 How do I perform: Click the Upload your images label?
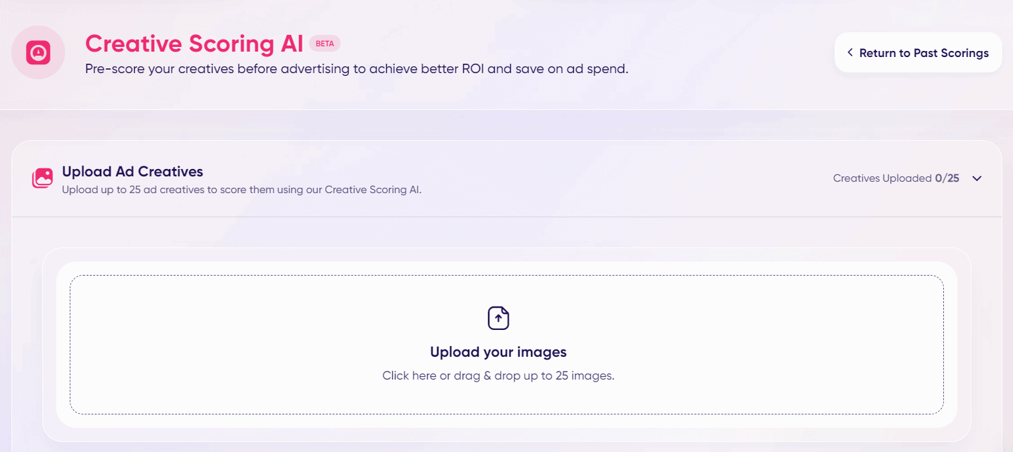pyautogui.click(x=498, y=351)
